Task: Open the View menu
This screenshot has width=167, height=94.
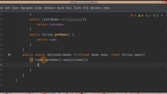Action: (15, 8)
